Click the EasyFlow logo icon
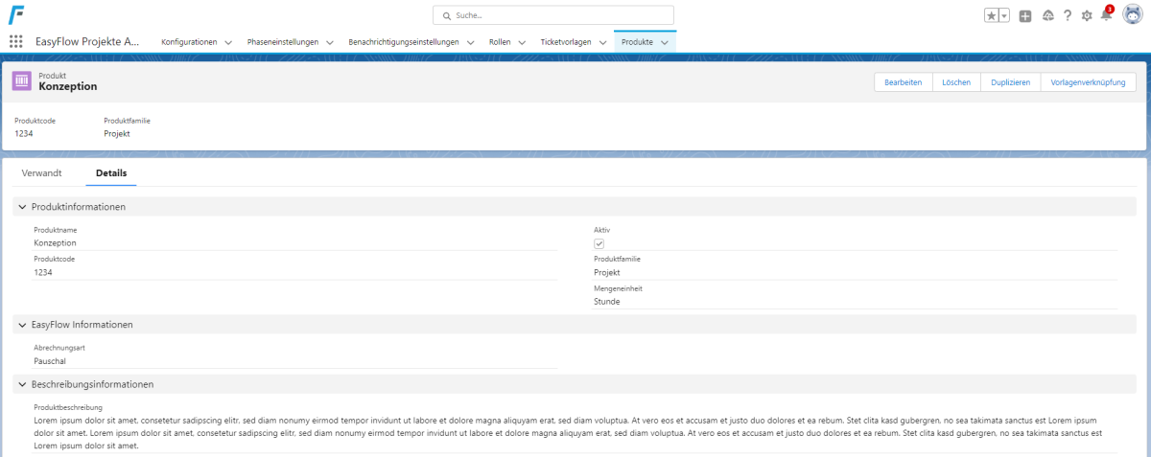 click(x=16, y=15)
